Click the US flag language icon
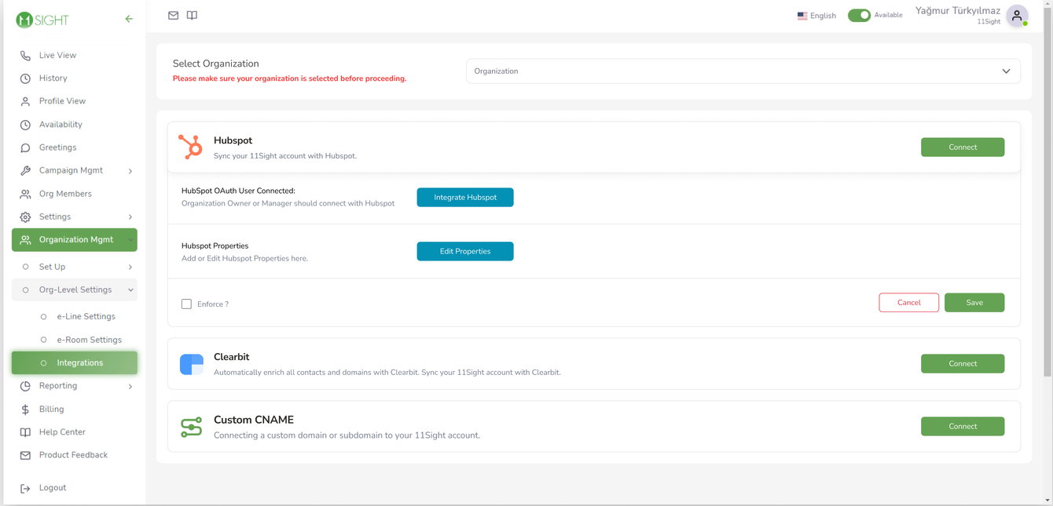Viewport: 1053px width, 506px height. 802,16
